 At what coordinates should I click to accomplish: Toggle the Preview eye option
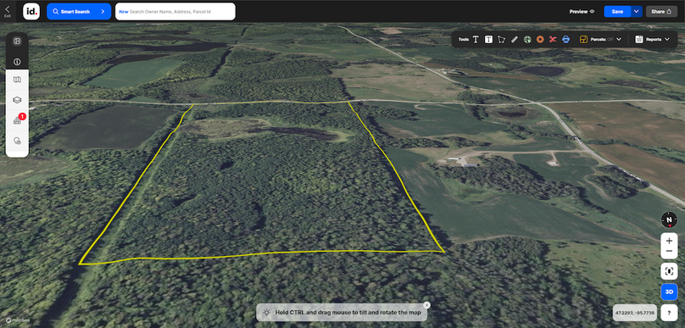click(582, 12)
